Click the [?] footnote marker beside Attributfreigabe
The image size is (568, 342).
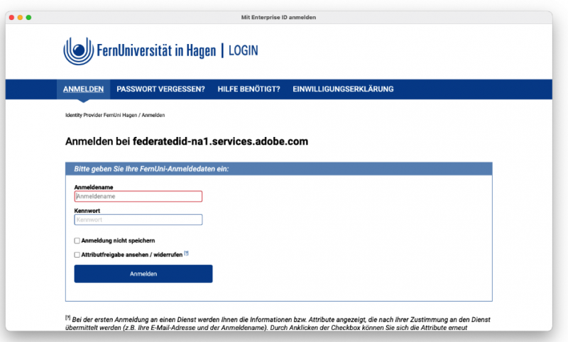186,253
